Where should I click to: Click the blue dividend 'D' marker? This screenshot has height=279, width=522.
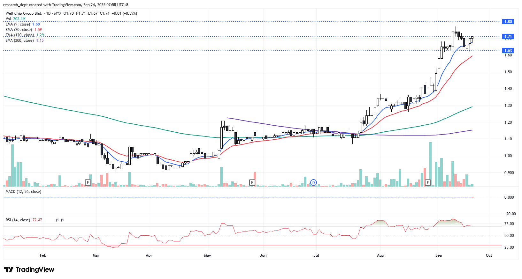[x=314, y=182]
